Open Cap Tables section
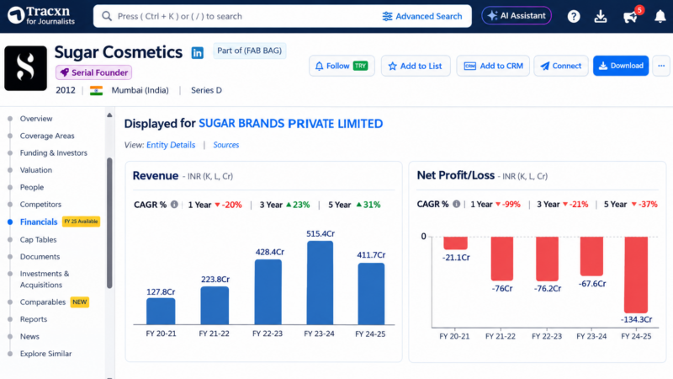 point(38,240)
